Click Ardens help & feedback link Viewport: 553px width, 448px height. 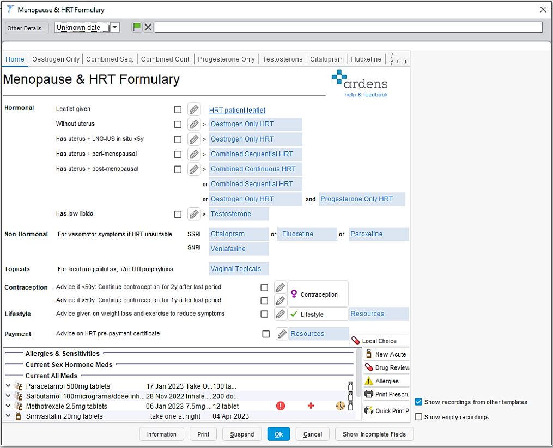[366, 95]
